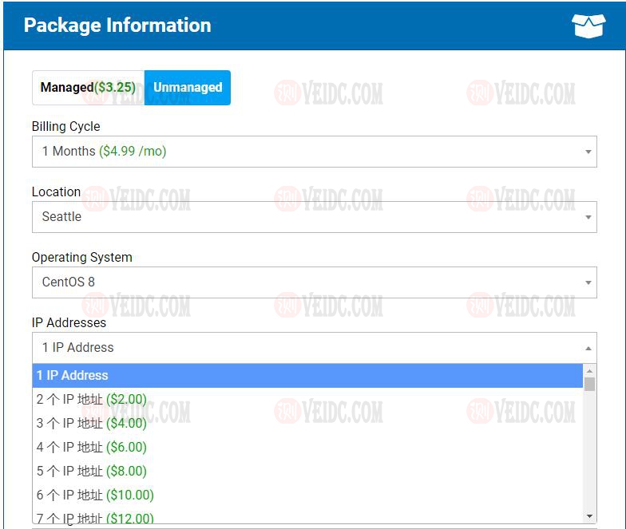Choose 6 IP addresses for $10.00

click(x=94, y=495)
